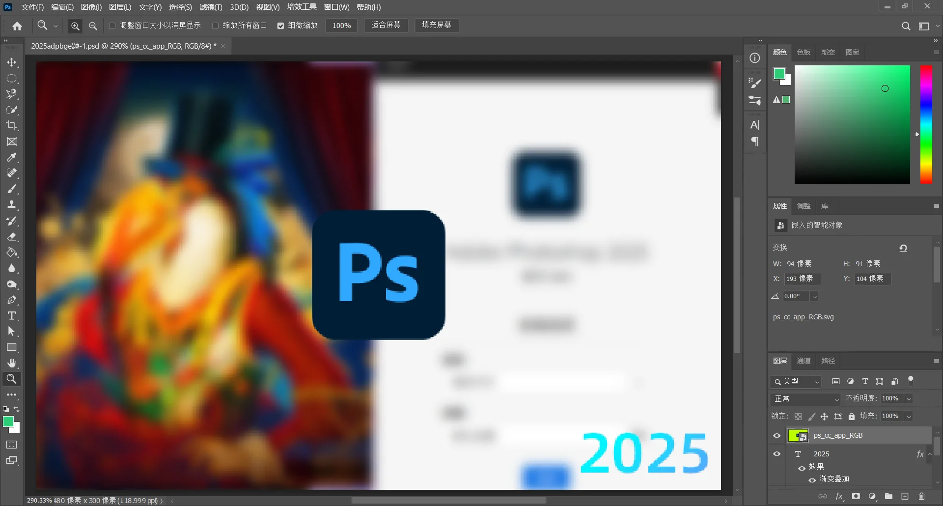Click the Create new layer icon
Image resolution: width=943 pixels, height=506 pixels.
coord(905,496)
